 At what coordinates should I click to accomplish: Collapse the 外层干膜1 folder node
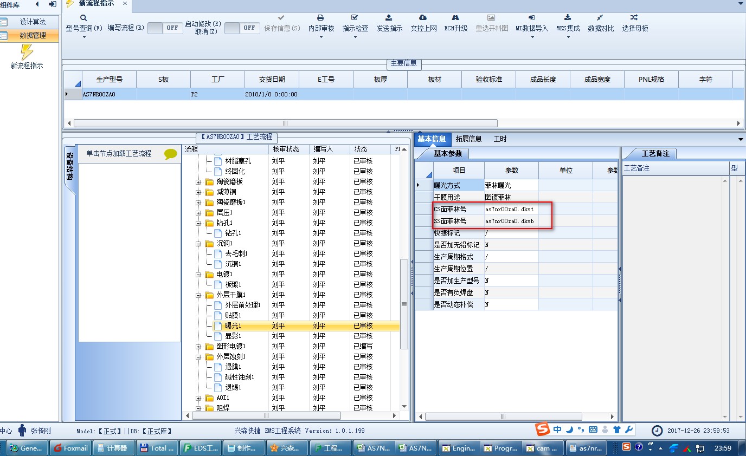tap(199, 295)
